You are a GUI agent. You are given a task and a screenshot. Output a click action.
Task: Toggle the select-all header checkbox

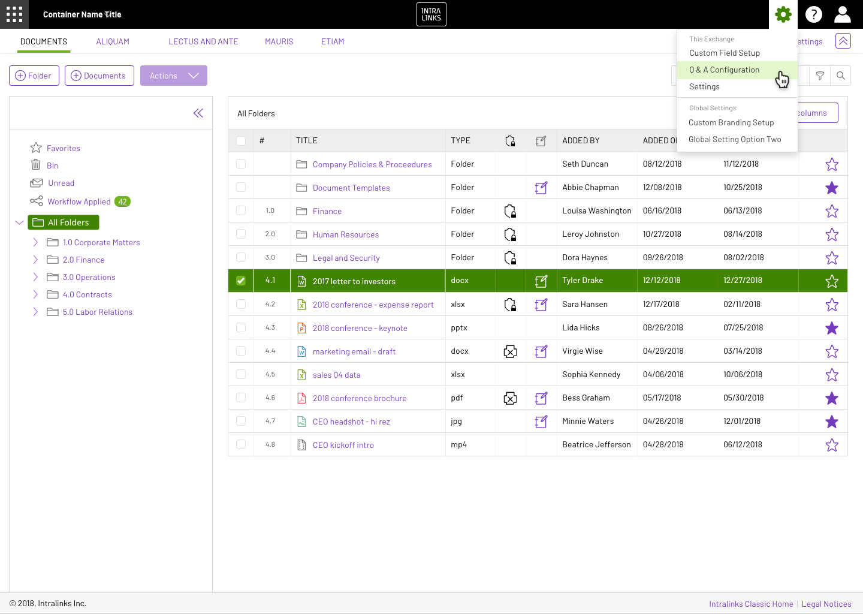pos(241,141)
